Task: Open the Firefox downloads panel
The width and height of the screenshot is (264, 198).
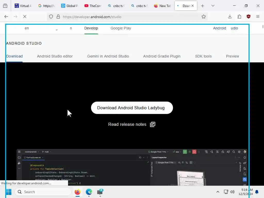Action: click(x=230, y=16)
